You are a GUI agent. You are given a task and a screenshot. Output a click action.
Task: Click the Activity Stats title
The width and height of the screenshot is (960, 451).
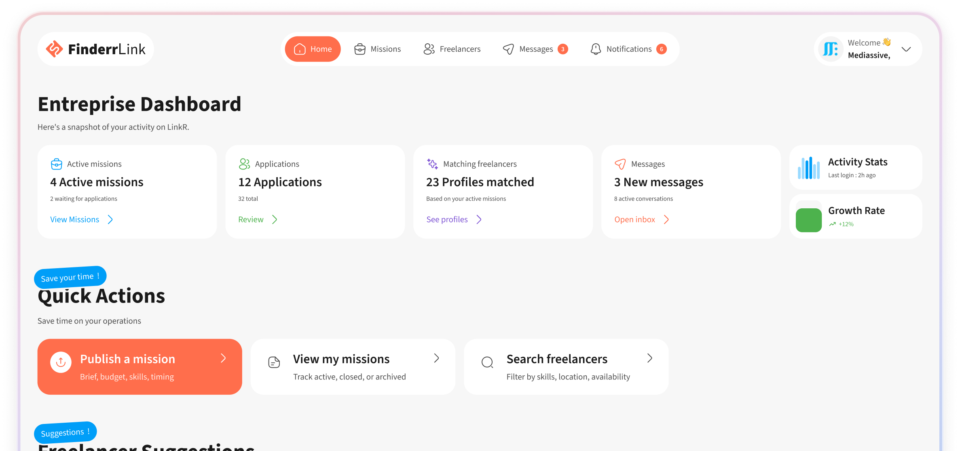pyautogui.click(x=858, y=162)
